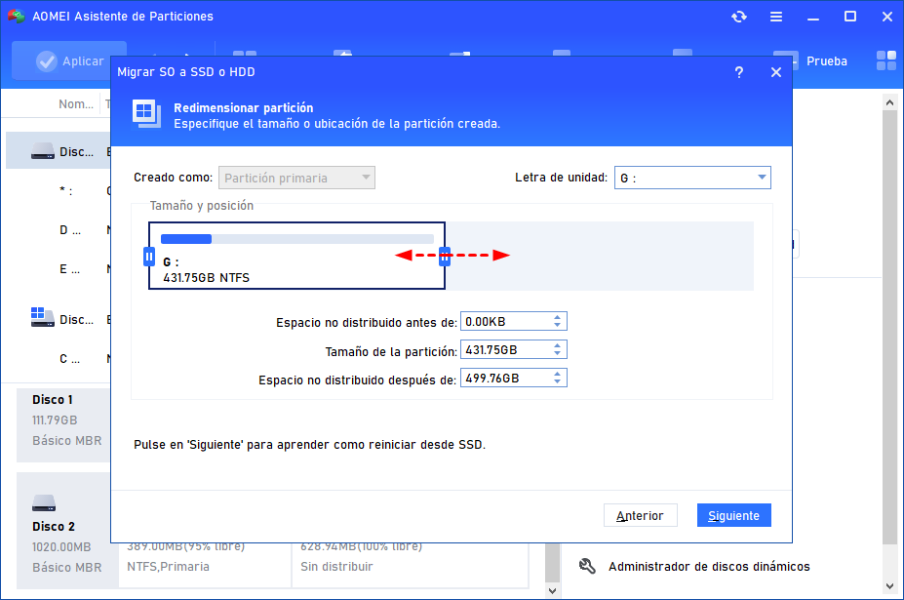This screenshot has height=600, width=904.
Task: Open Administrador de discos dinámicos
Action: tap(708, 566)
